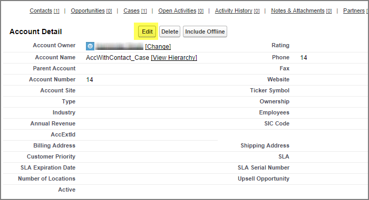Click the Edit button
The image size is (369, 200).
click(x=147, y=31)
